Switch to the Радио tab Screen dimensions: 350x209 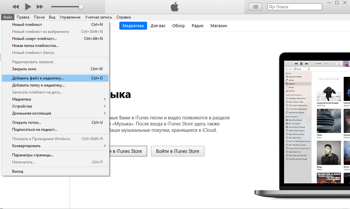coord(197,26)
